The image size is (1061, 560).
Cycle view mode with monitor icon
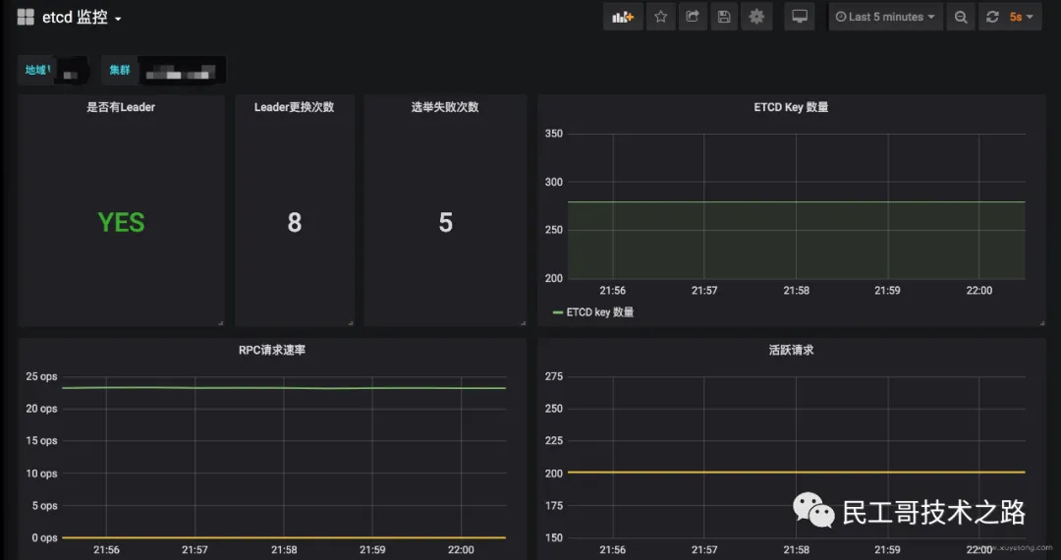point(800,17)
